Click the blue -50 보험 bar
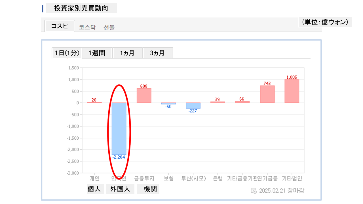This screenshot has height=204, width=363. (x=168, y=103)
